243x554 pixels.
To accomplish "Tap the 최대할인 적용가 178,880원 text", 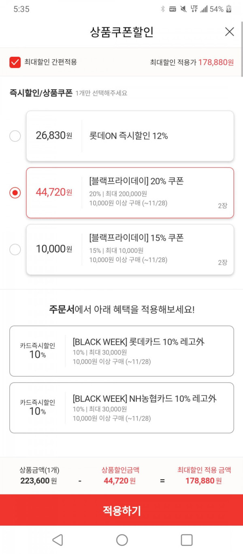I will click(192, 62).
